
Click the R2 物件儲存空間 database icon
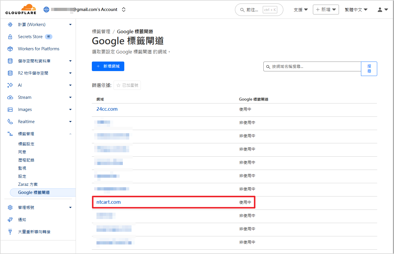pyautogui.click(x=10, y=73)
